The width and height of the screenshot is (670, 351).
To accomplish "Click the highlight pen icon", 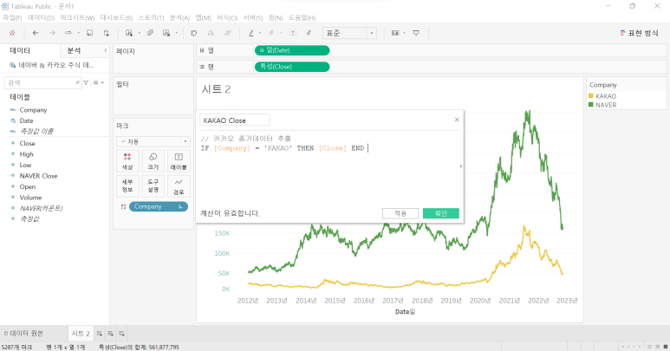I will coord(251,33).
